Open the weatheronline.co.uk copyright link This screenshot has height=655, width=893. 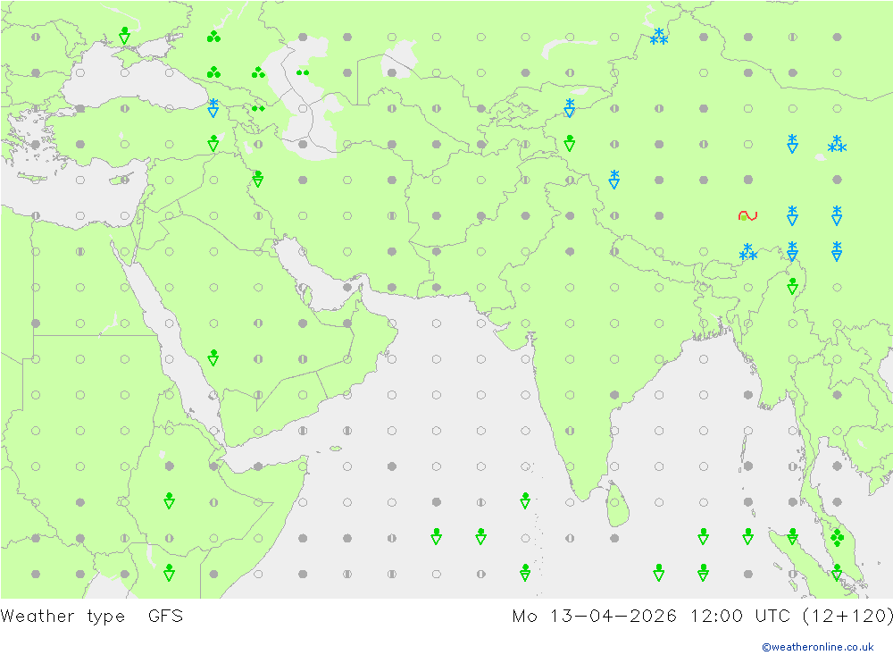[x=817, y=647]
